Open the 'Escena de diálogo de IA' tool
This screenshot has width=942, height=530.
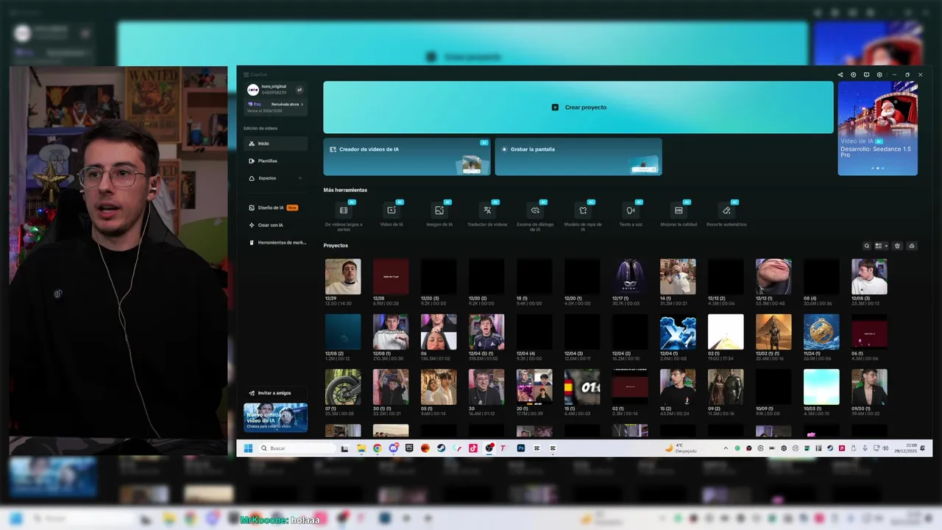pyautogui.click(x=535, y=211)
